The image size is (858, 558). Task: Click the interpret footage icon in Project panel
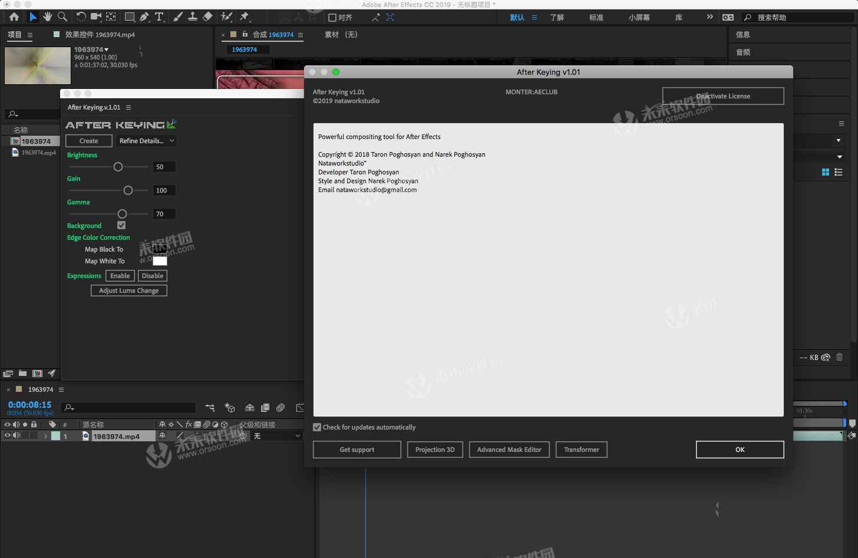[x=8, y=374]
